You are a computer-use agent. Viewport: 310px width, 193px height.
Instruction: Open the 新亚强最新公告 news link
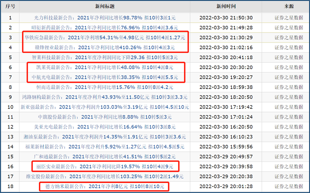point(105,107)
